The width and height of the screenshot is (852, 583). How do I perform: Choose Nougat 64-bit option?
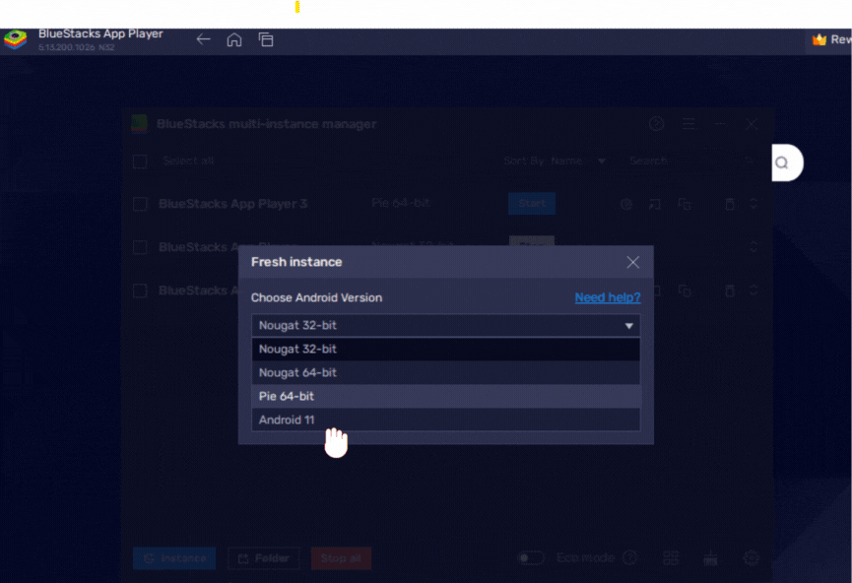[445, 372]
